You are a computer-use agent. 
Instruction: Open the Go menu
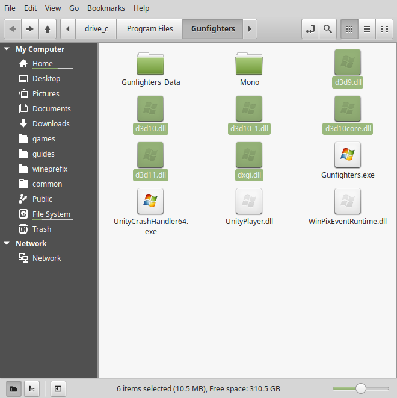coord(74,8)
